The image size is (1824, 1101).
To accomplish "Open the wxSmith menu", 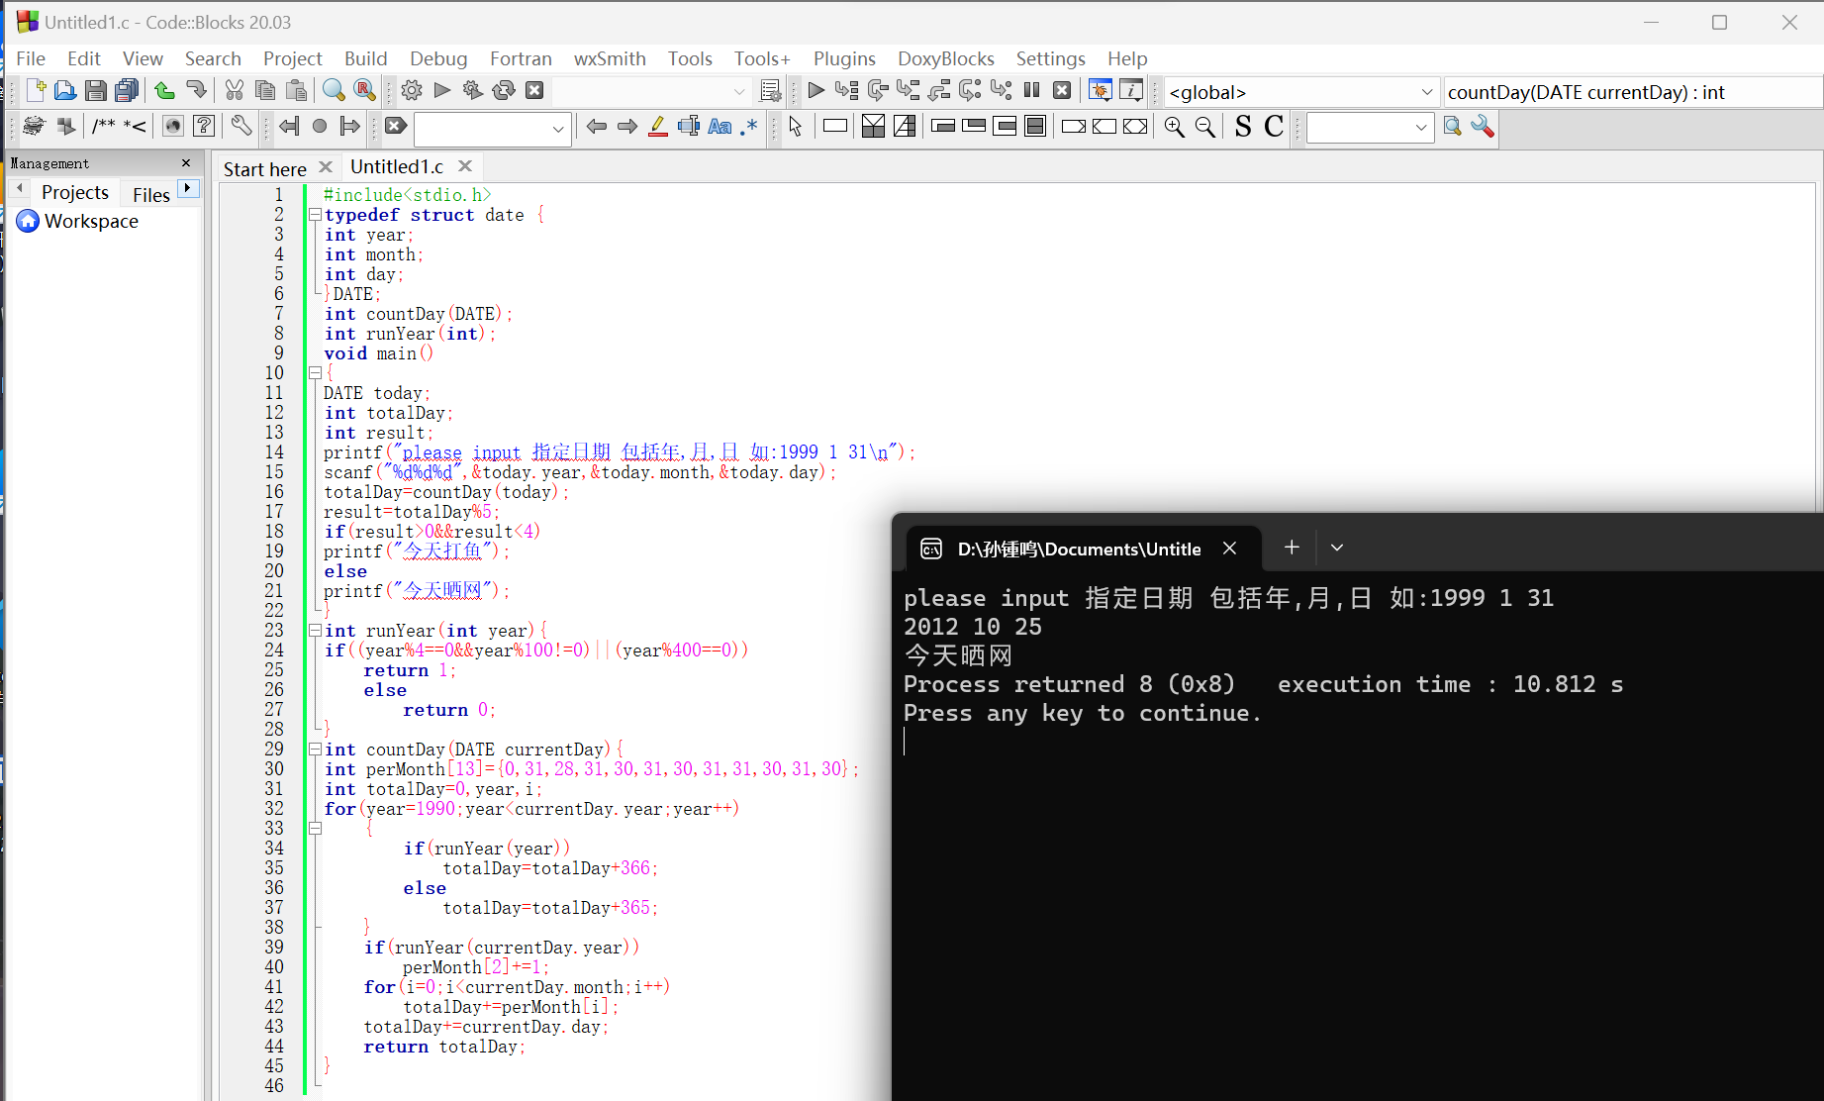I will 610,58.
